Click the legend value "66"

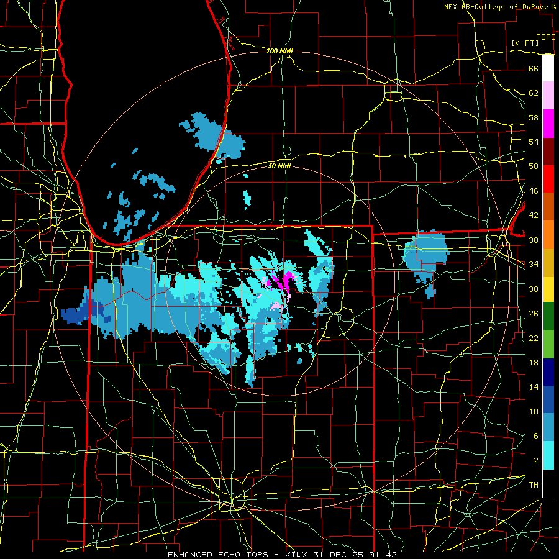pyautogui.click(x=534, y=68)
